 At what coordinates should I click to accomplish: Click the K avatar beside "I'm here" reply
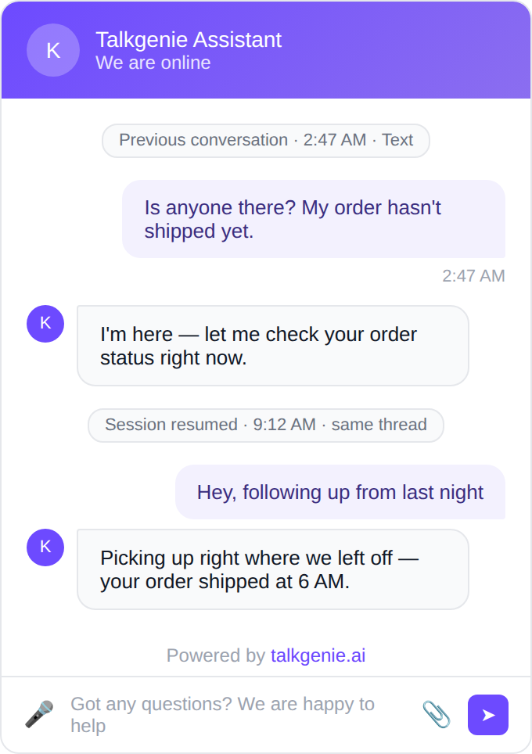[45, 324]
